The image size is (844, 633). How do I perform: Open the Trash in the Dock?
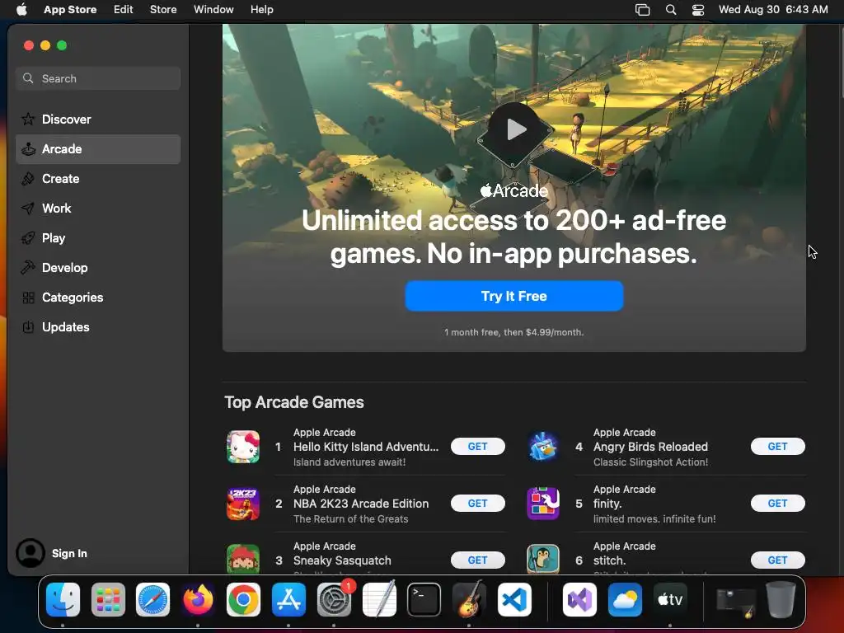(781, 599)
